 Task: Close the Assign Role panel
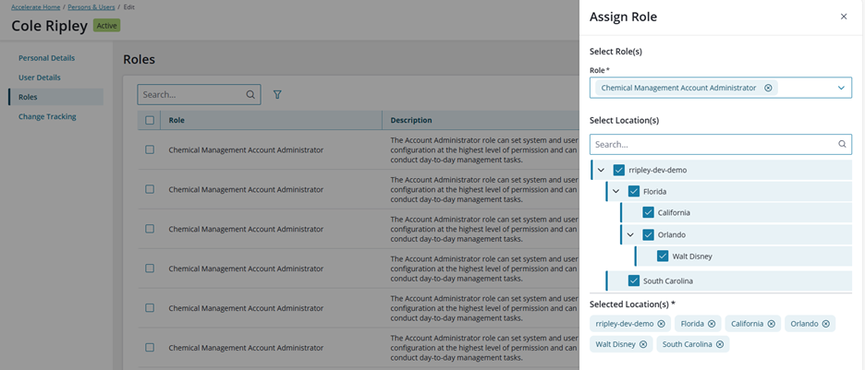click(x=844, y=17)
